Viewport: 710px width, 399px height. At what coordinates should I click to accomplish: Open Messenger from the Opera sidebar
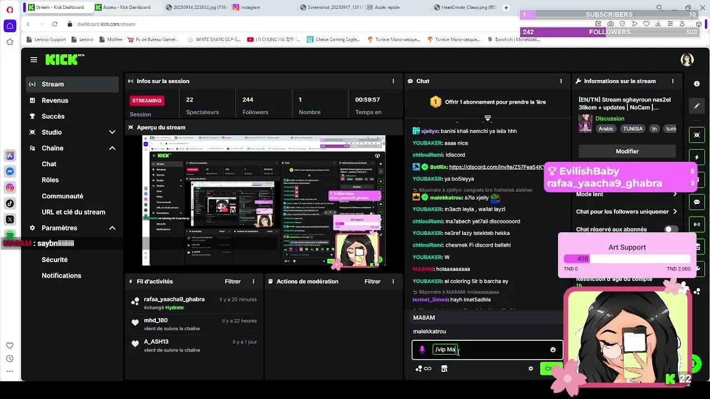pos(10,172)
